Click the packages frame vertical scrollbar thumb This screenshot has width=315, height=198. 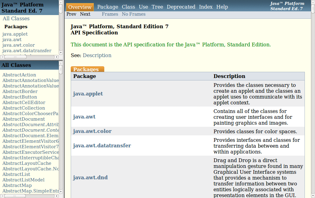(61, 8)
